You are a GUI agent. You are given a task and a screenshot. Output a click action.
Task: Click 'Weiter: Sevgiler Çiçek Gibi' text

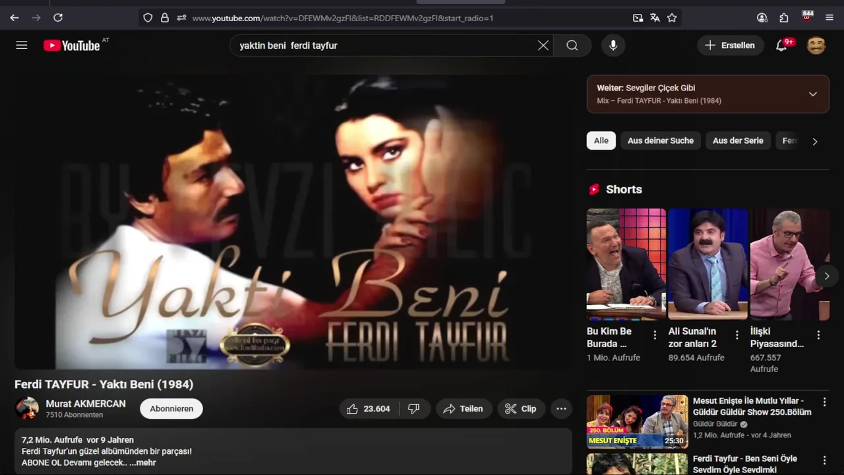point(646,88)
